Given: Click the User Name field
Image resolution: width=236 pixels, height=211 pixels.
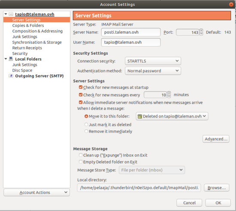Looking at the screenshot, I should 131,42.
